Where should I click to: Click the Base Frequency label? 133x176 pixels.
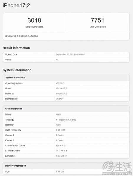point(13,130)
